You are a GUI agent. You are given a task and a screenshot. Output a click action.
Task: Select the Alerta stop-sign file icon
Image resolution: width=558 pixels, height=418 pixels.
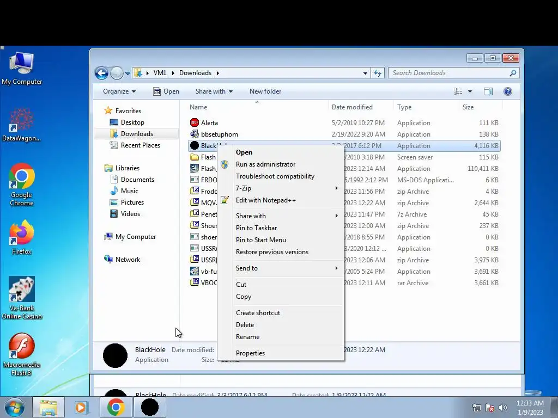pos(195,122)
